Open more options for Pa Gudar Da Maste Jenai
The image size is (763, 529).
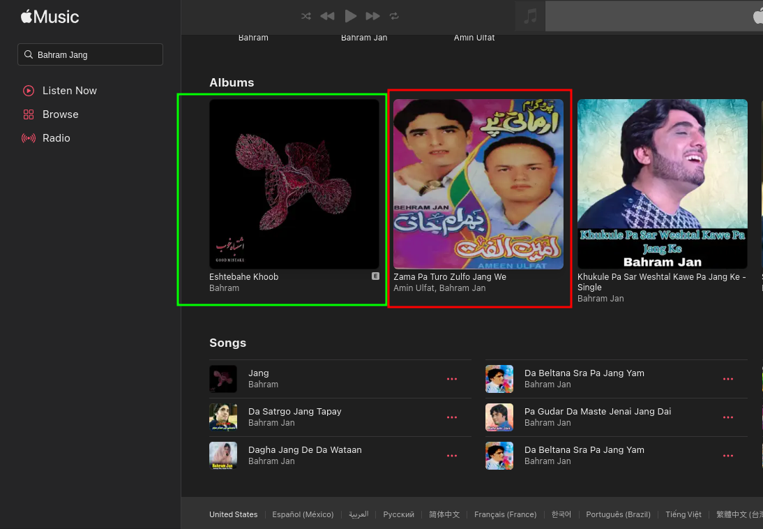[728, 417]
